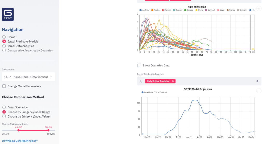Viewport: 266px width, 144px height.
Task: Click the Rate of Infection chart title
Action: pos(197,7)
